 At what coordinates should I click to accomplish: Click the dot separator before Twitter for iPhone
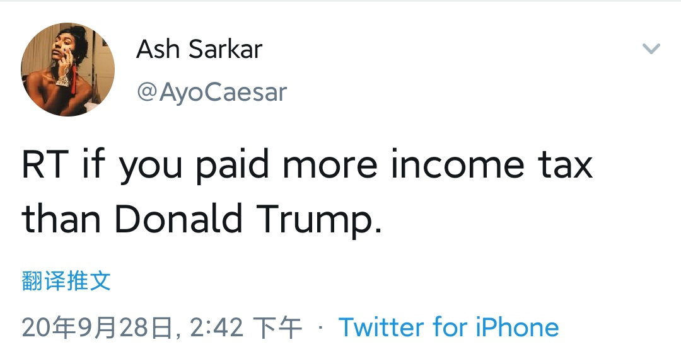click(x=320, y=327)
